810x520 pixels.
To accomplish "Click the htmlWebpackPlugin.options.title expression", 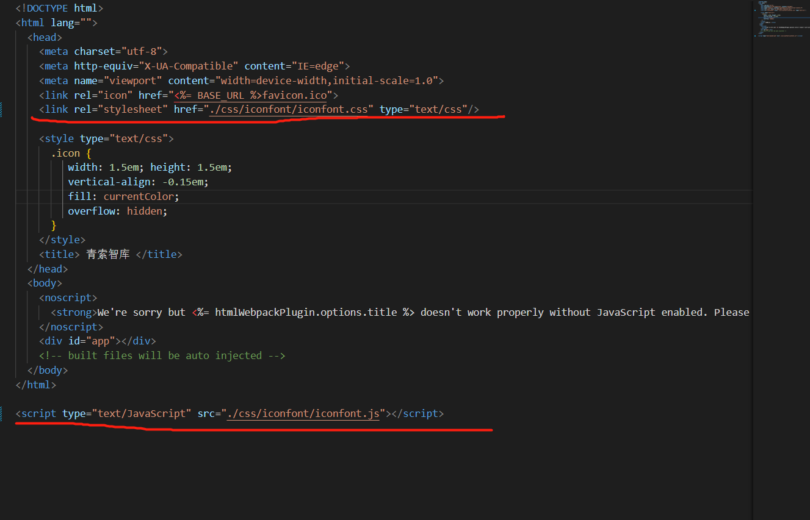I will tap(303, 312).
